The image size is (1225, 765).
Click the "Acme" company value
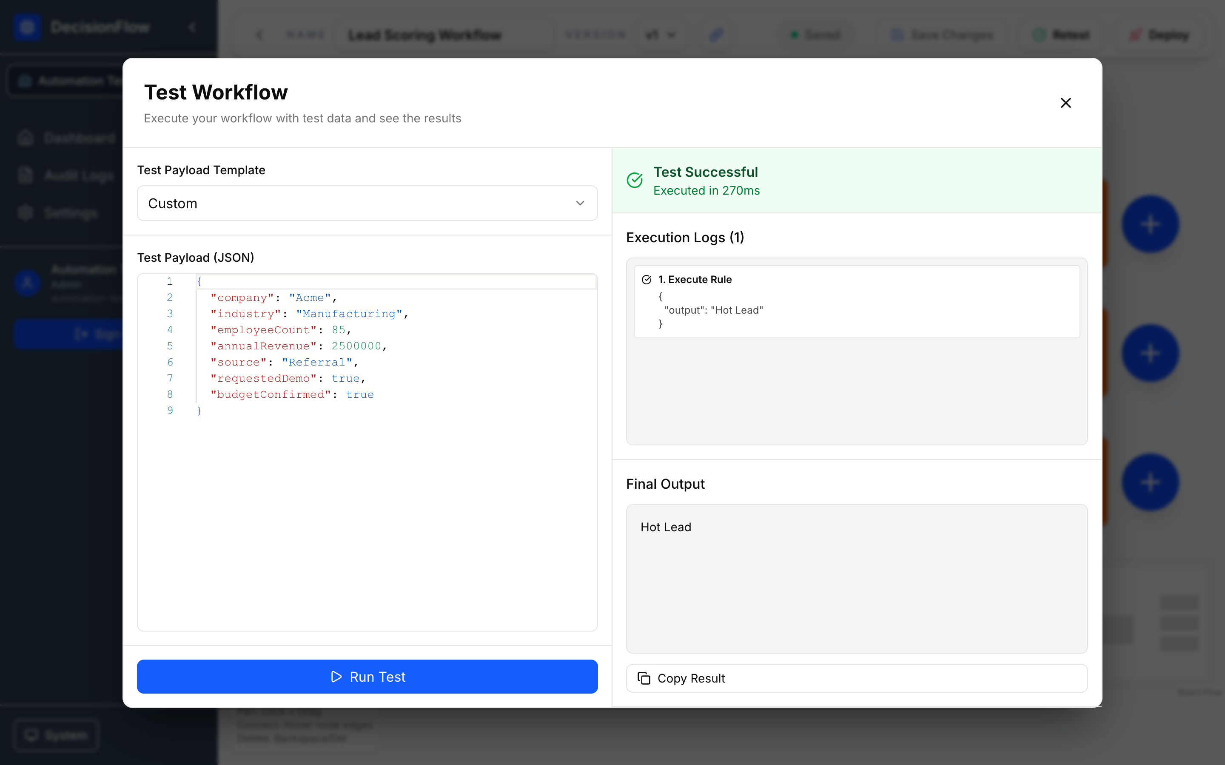pyautogui.click(x=310, y=297)
